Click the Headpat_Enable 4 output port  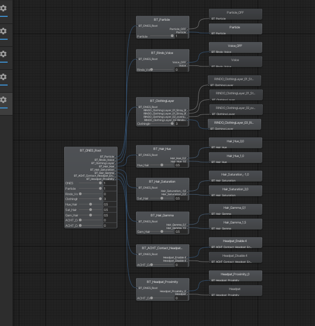pos(187,257)
